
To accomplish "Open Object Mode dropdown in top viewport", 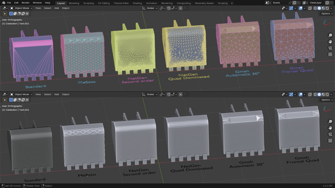I will click(21, 8).
